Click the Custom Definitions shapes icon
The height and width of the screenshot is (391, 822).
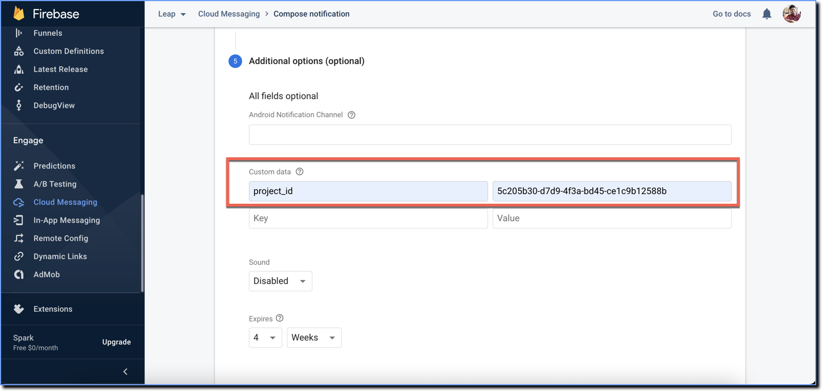click(19, 51)
